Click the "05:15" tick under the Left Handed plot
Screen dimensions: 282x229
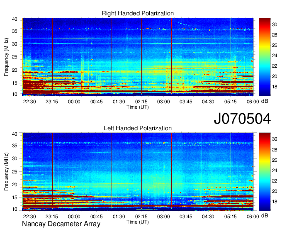(231, 217)
